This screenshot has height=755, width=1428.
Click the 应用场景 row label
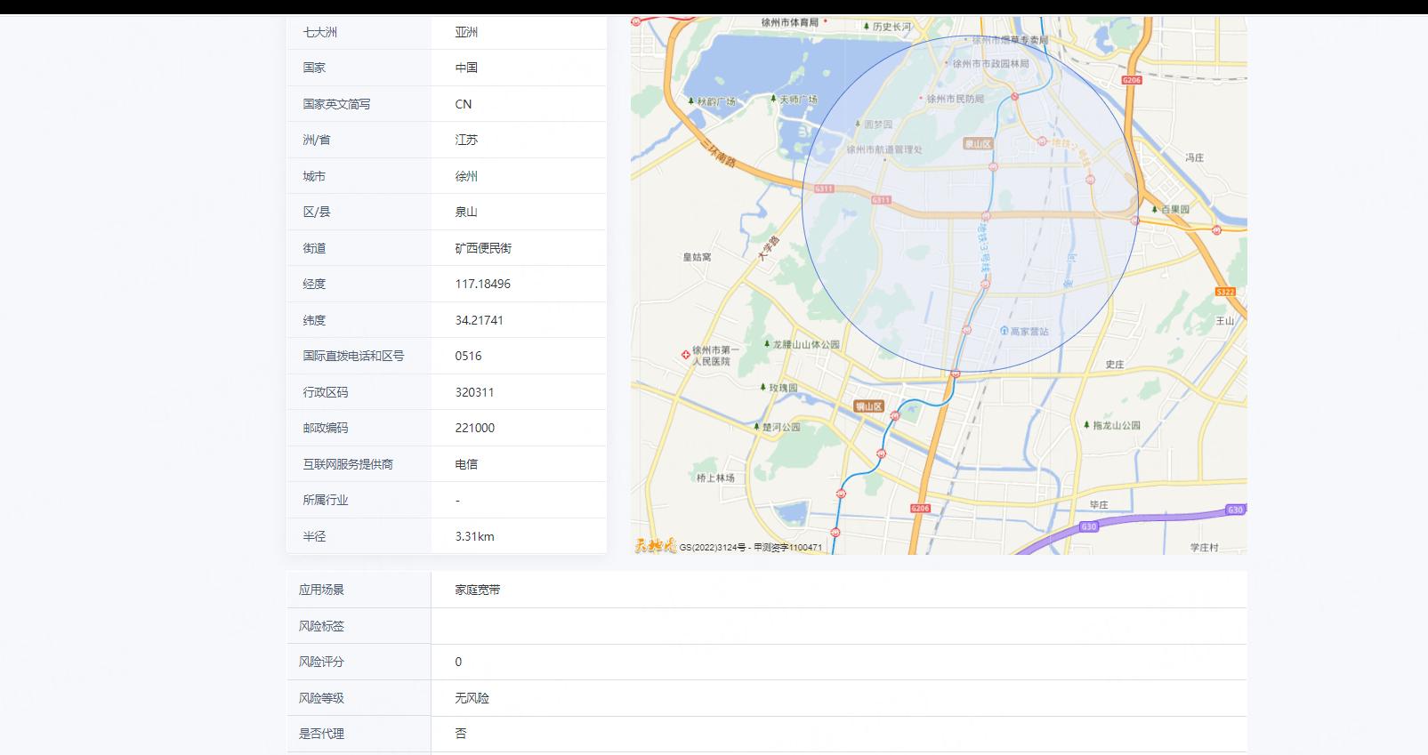pyautogui.click(x=321, y=590)
